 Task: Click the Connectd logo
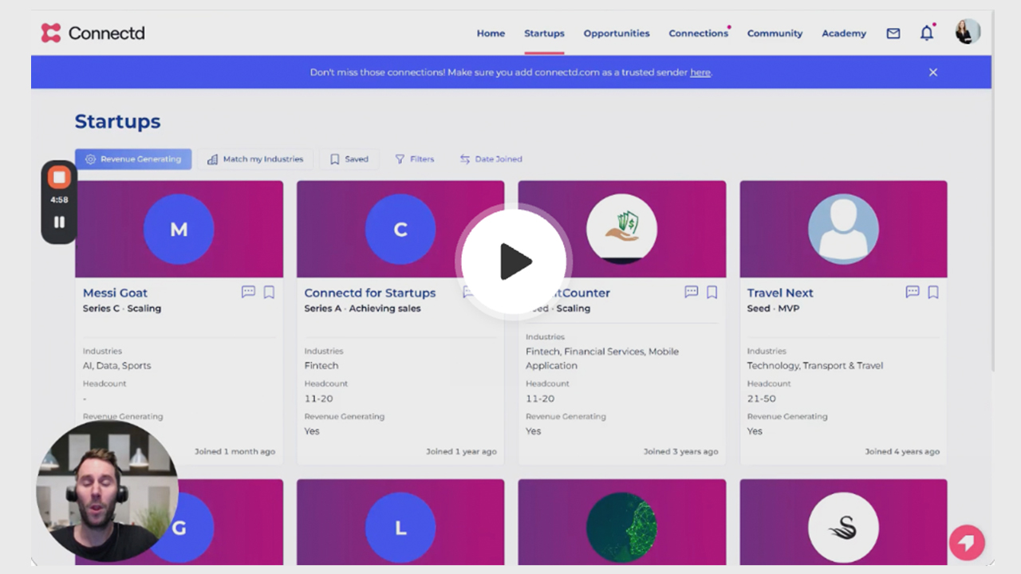[93, 33]
